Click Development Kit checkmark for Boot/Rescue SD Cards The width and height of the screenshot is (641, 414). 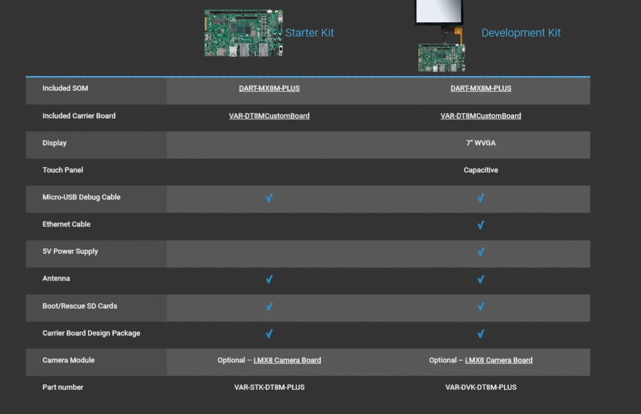click(481, 306)
